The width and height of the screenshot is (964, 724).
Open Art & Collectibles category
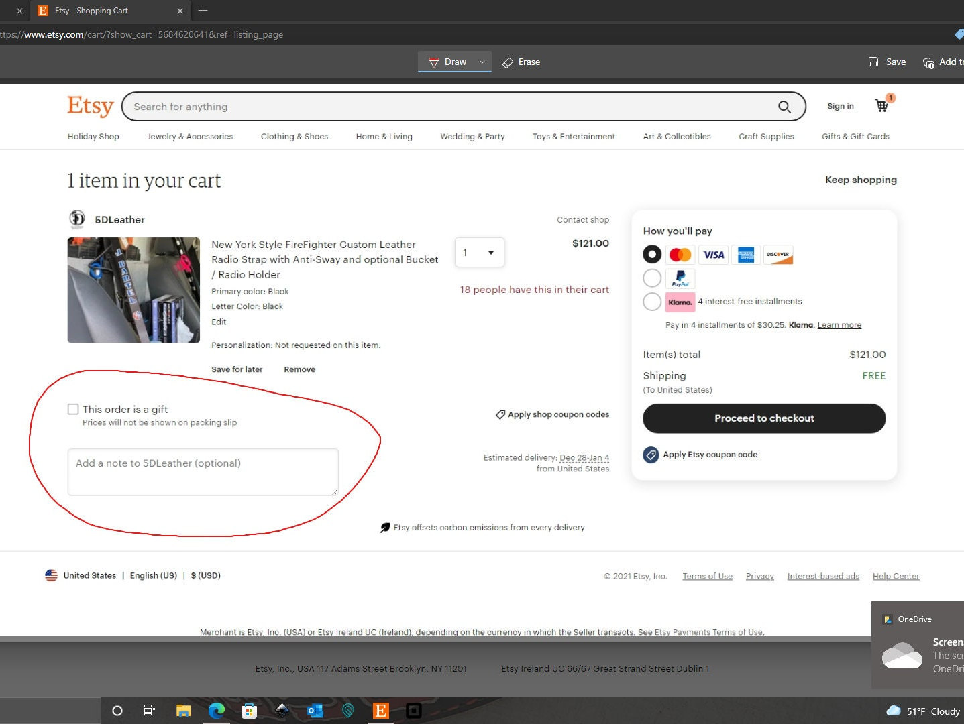pyautogui.click(x=677, y=137)
